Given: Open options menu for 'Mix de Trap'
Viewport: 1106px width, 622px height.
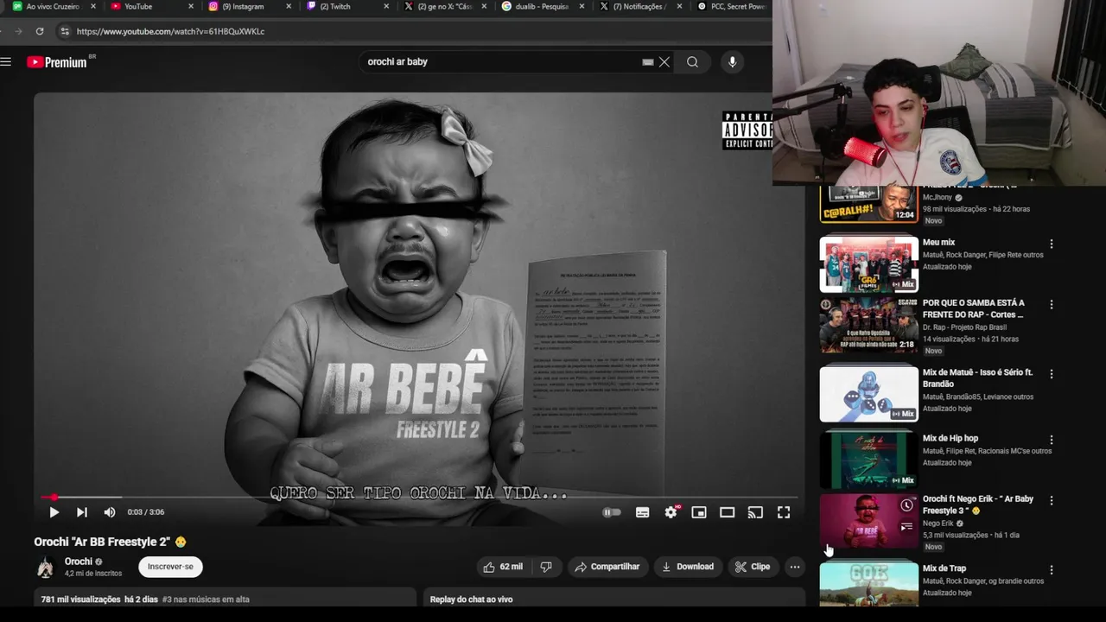Looking at the screenshot, I should [1052, 570].
